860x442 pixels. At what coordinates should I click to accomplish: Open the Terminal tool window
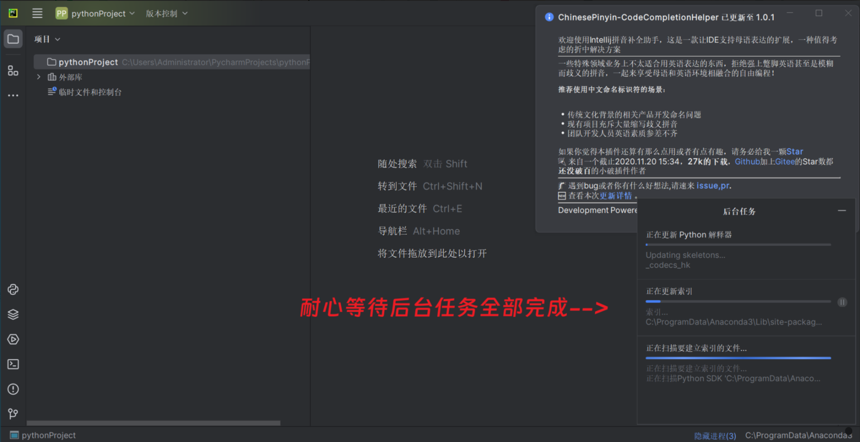pyautogui.click(x=13, y=364)
